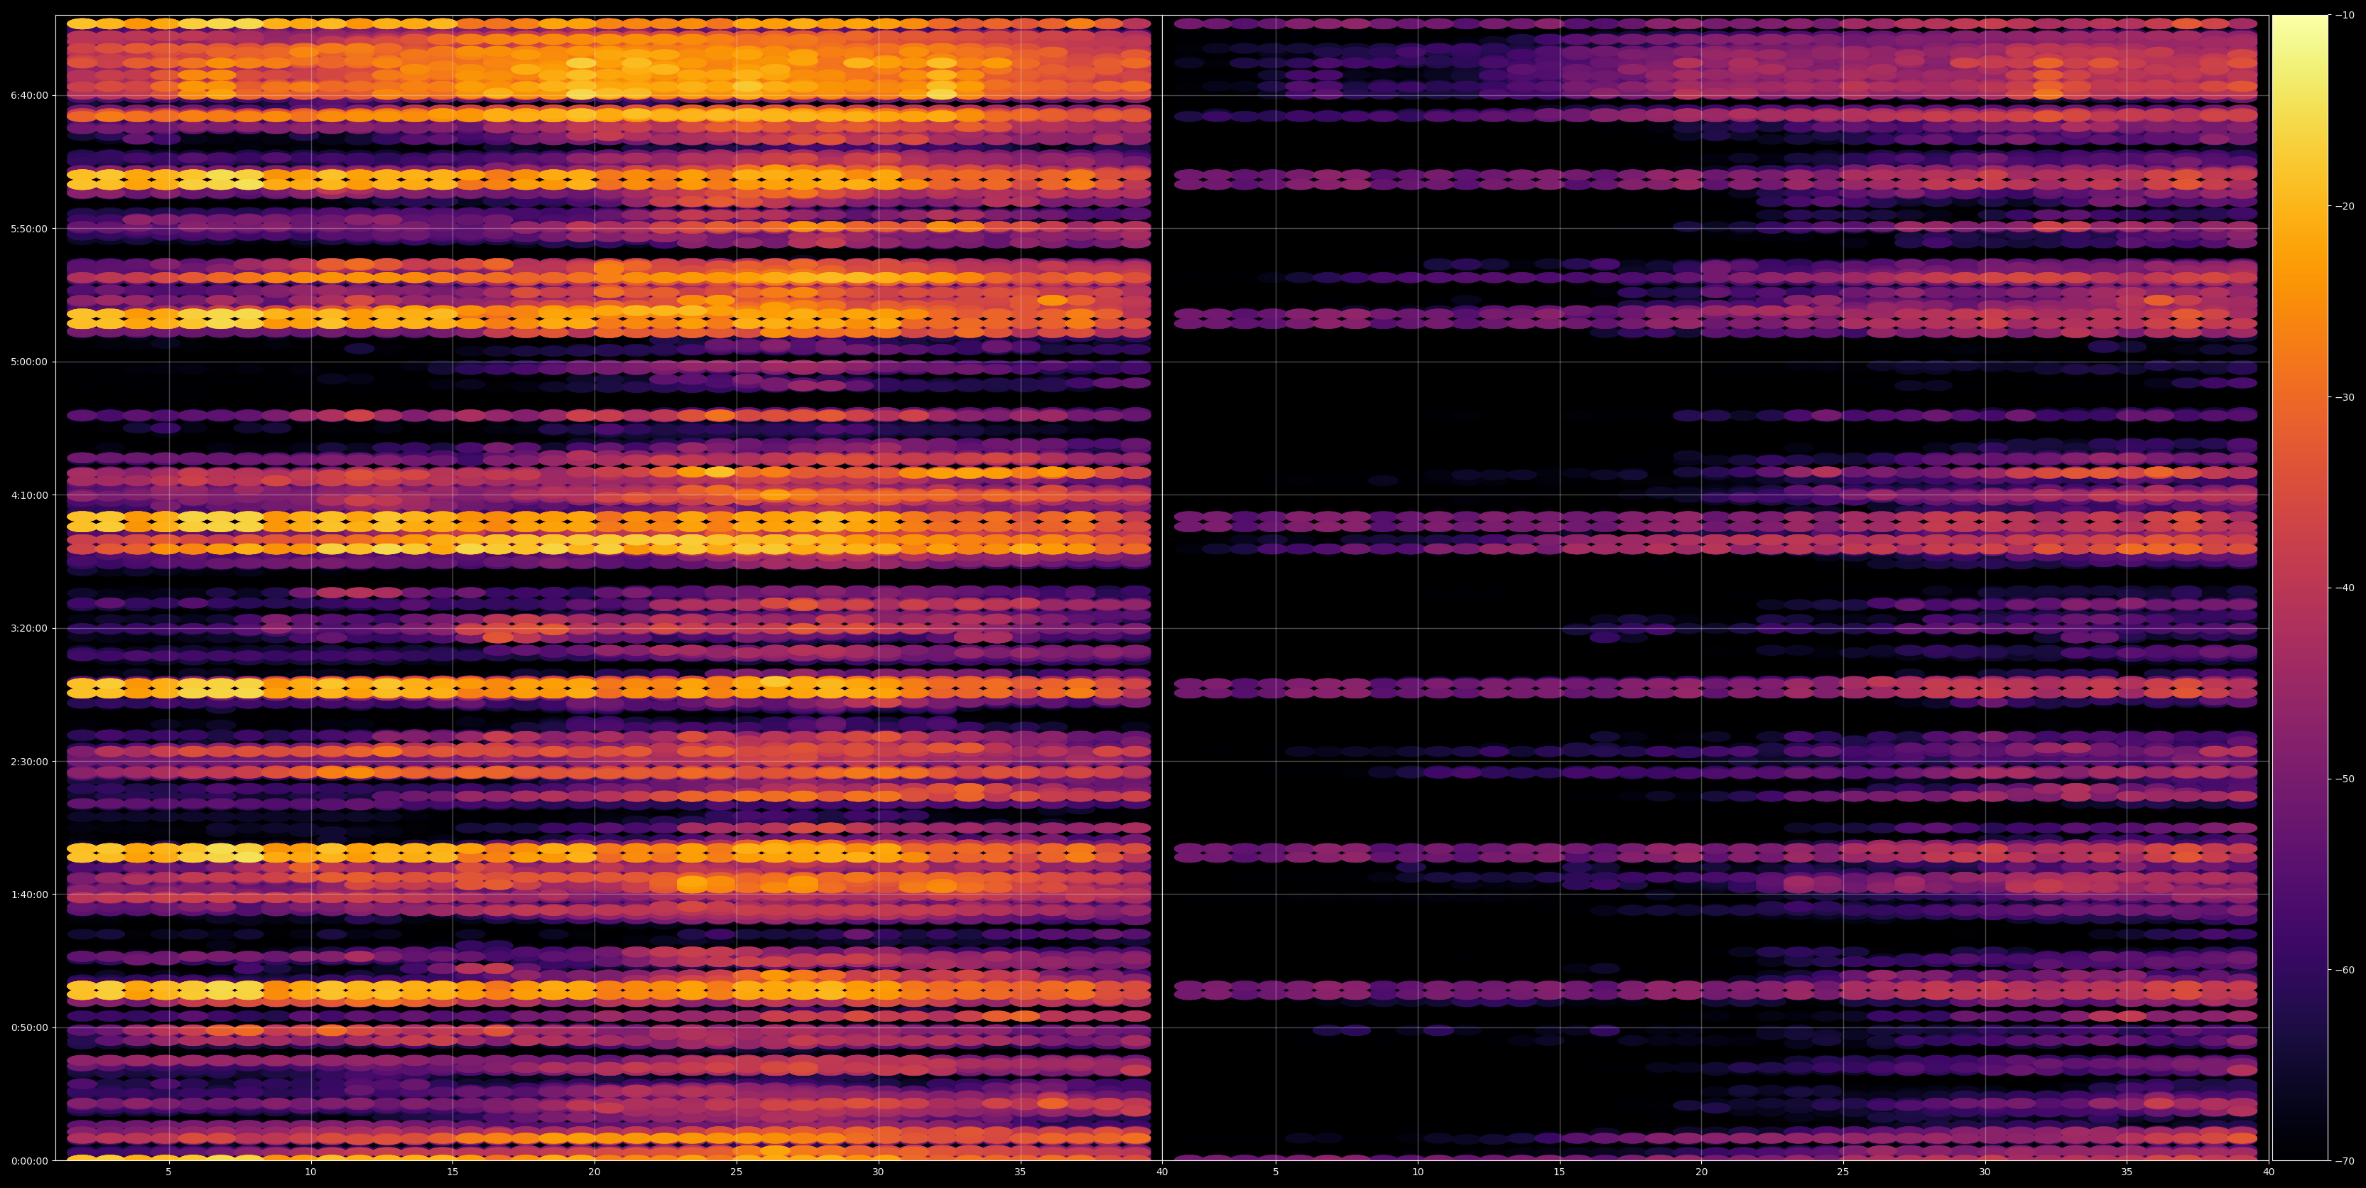
Task: Click x-axis label 30 of the left heatmap
Action: click(878, 1172)
